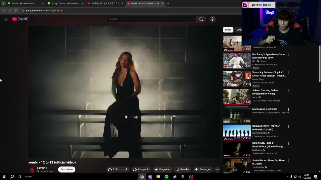
Task: Open the Preguntar AI assistant
Action: pyautogui.click(x=162, y=169)
